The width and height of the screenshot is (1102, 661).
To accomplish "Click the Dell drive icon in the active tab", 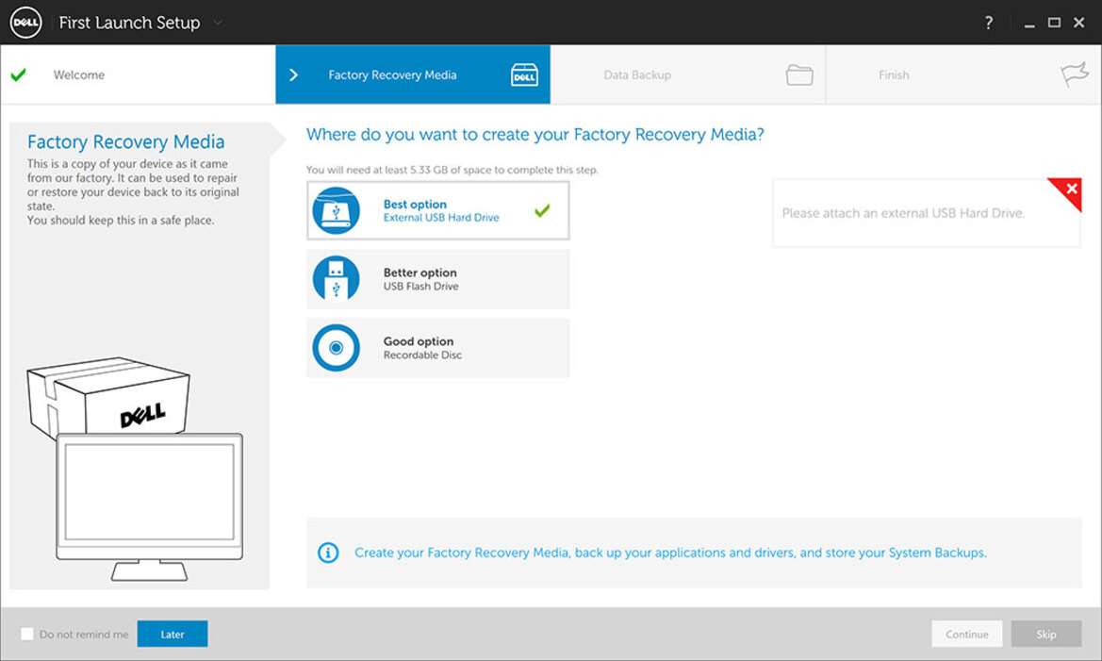I will click(x=524, y=74).
